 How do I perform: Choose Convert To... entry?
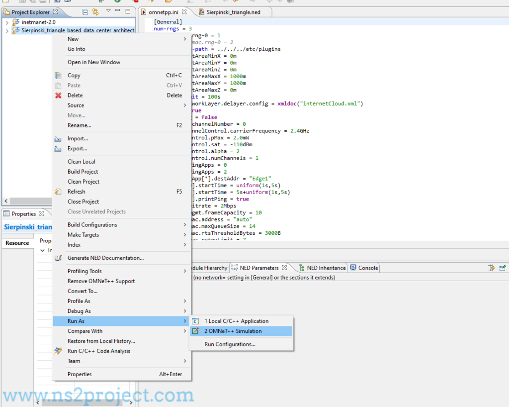pos(122,292)
